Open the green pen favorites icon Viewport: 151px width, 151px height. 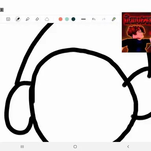click(x=114, y=19)
